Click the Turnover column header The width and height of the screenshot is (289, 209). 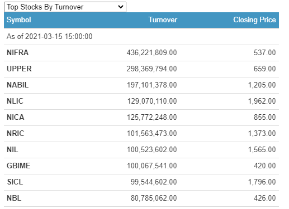(x=163, y=20)
